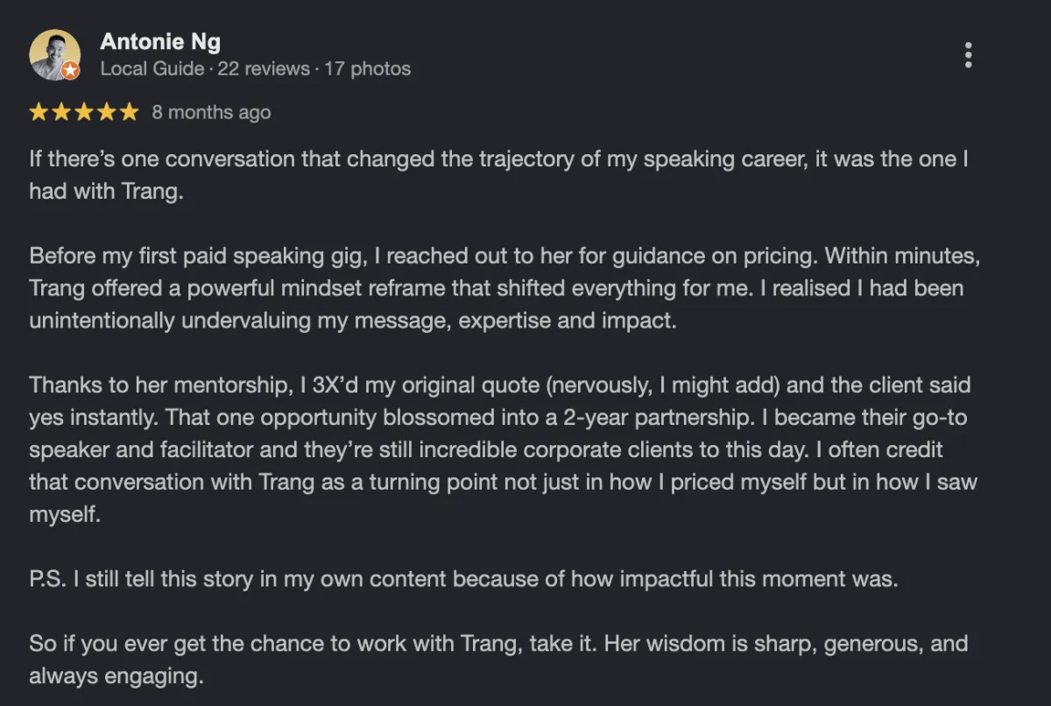
Task: Click the paragraph starting "Thanks to her mentorship"
Action: 503,449
